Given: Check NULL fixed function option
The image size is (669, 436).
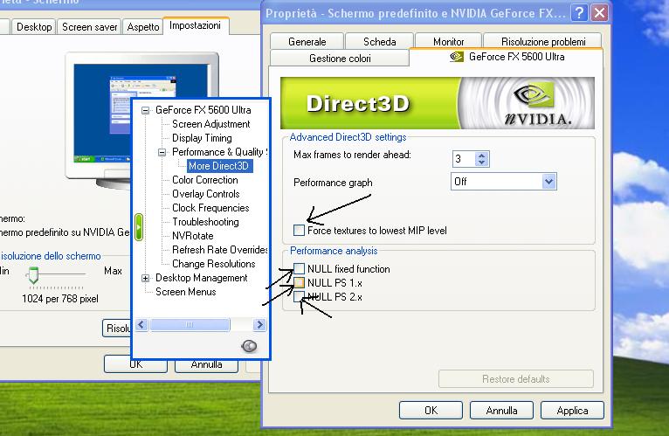Looking at the screenshot, I should click(x=299, y=268).
